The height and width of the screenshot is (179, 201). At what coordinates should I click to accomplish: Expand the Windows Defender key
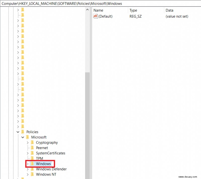click(x=28, y=169)
